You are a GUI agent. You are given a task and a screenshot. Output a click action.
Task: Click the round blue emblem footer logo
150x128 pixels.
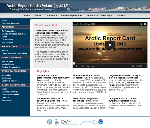coord(50,122)
